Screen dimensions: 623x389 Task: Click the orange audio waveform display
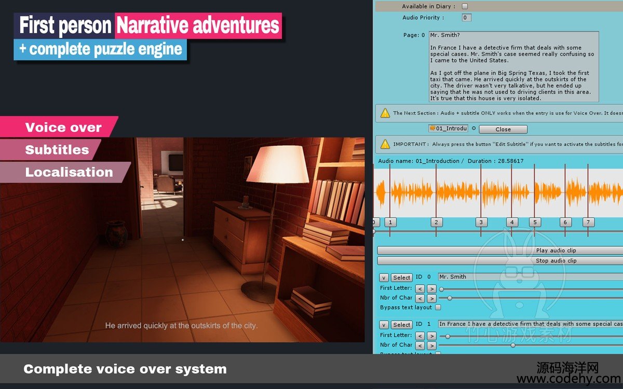click(499, 192)
